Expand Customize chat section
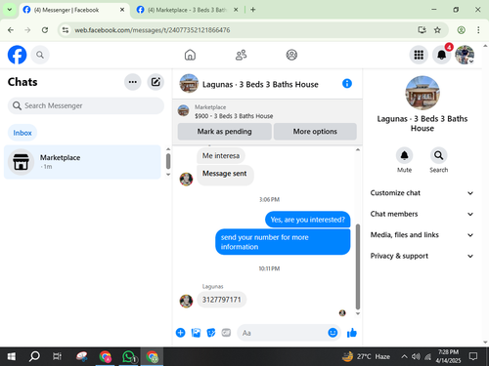This screenshot has width=489, height=366. click(x=422, y=193)
